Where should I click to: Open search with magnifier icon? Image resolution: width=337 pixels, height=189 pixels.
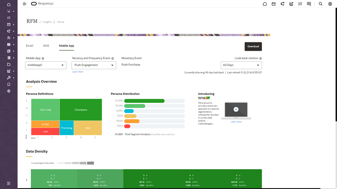(x=321, y=4)
